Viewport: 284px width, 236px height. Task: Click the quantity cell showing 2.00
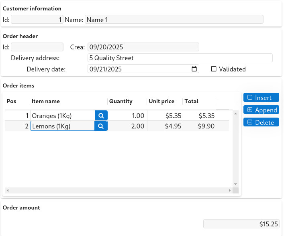pos(127,126)
